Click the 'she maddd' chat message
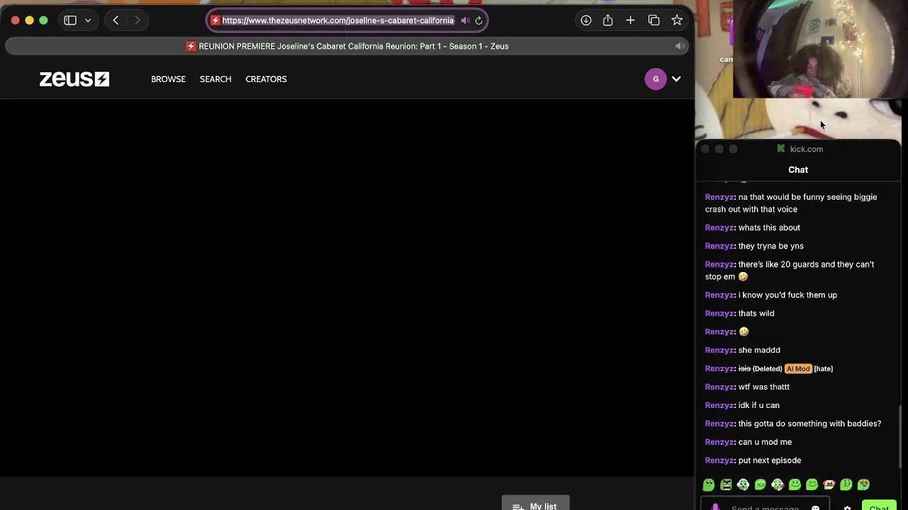Image resolution: width=908 pixels, height=510 pixels. [759, 350]
